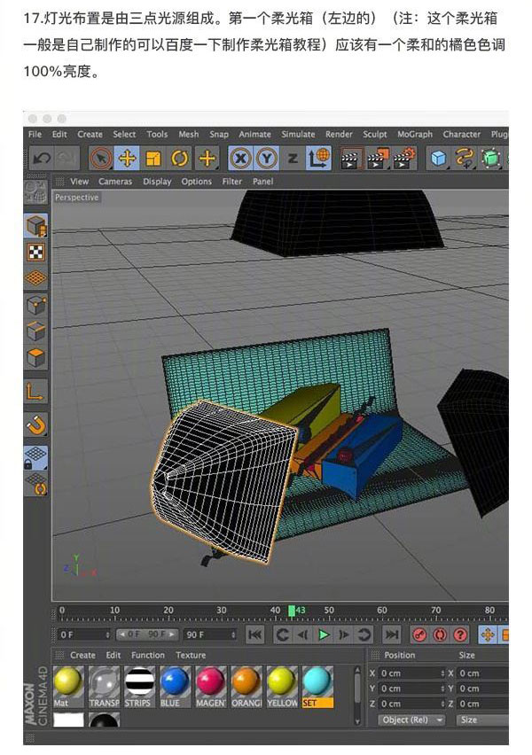Viewport: 532px width, 755px height.
Task: Toggle Snap magnet icon
Action: (x=36, y=424)
